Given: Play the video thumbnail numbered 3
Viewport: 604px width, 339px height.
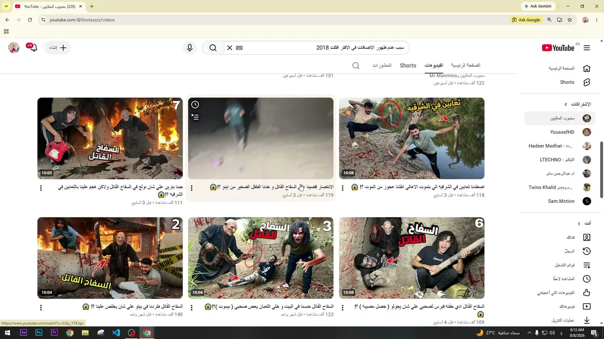Looking at the screenshot, I should point(260,258).
